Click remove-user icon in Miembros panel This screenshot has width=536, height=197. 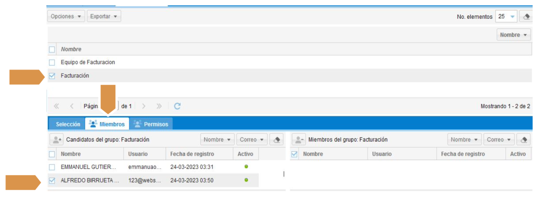pos(298,139)
